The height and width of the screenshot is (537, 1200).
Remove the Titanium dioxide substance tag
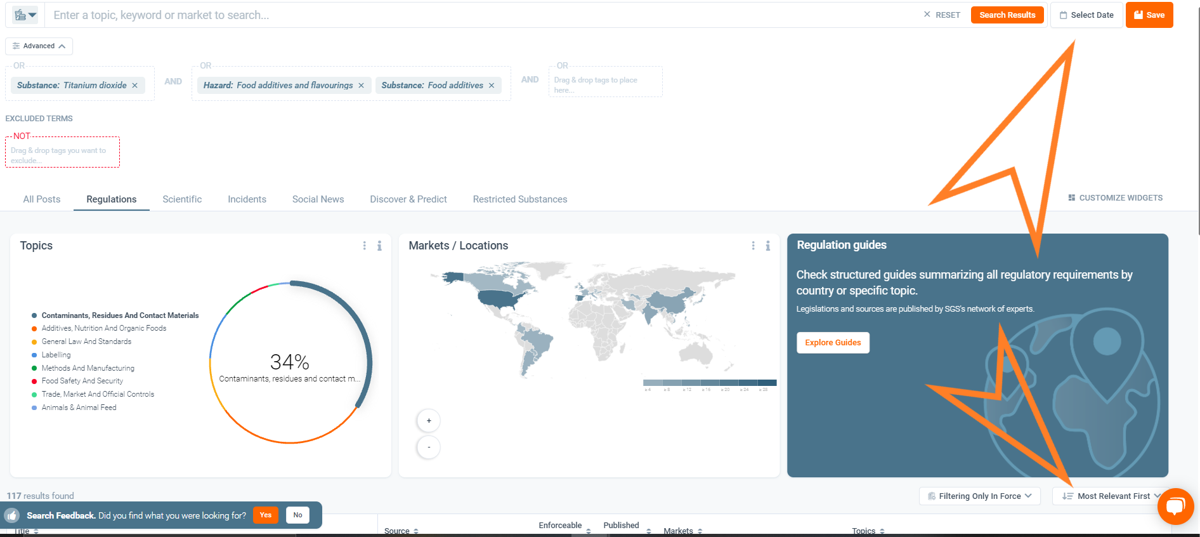coord(134,86)
